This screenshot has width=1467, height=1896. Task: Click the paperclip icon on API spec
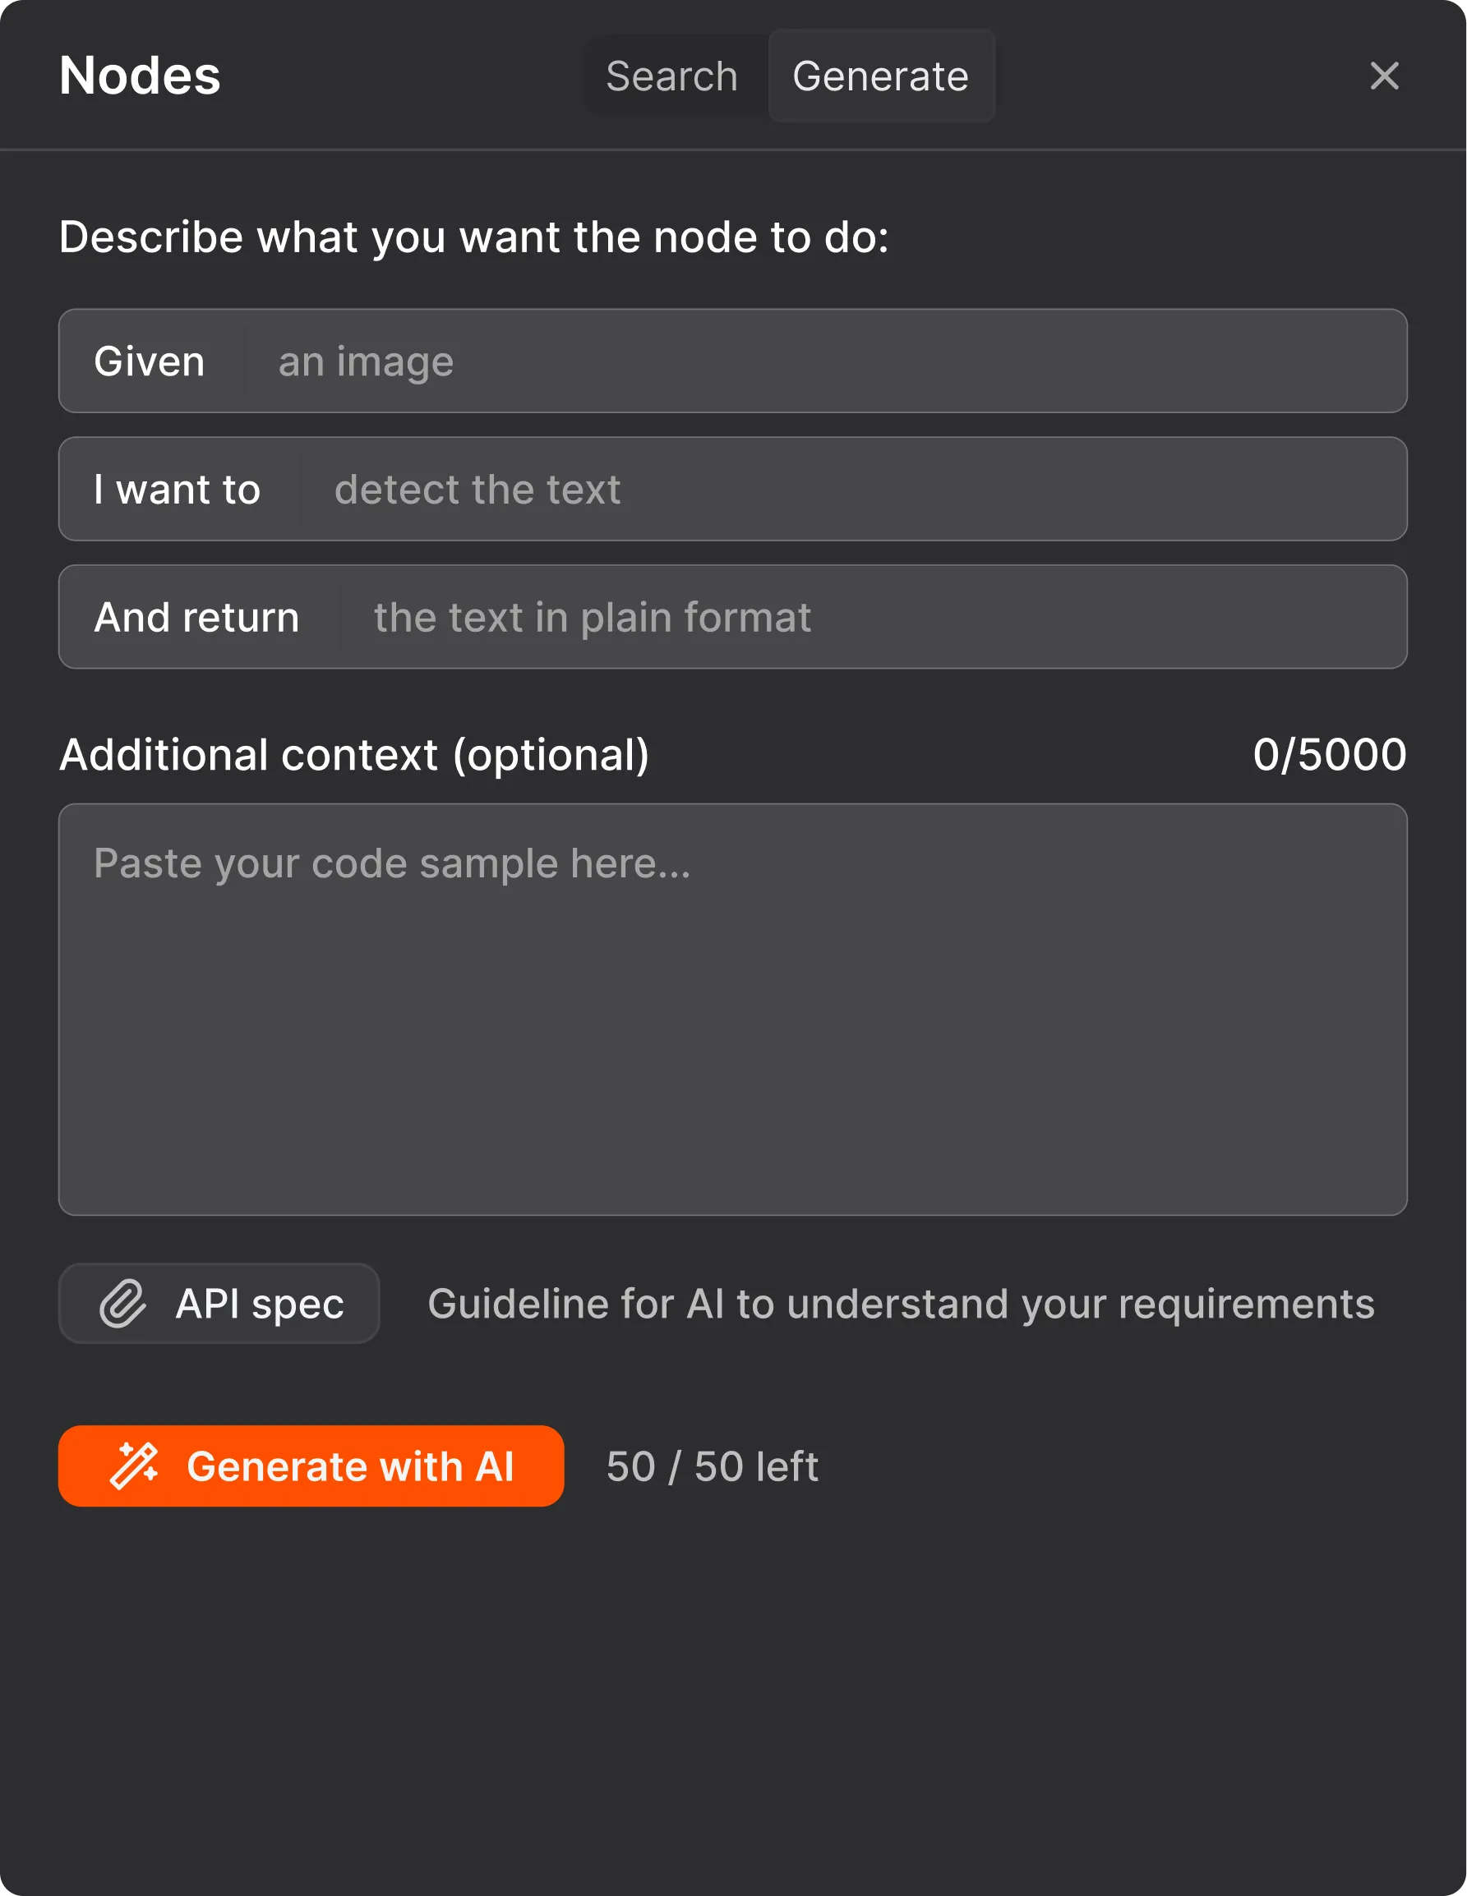click(x=124, y=1303)
